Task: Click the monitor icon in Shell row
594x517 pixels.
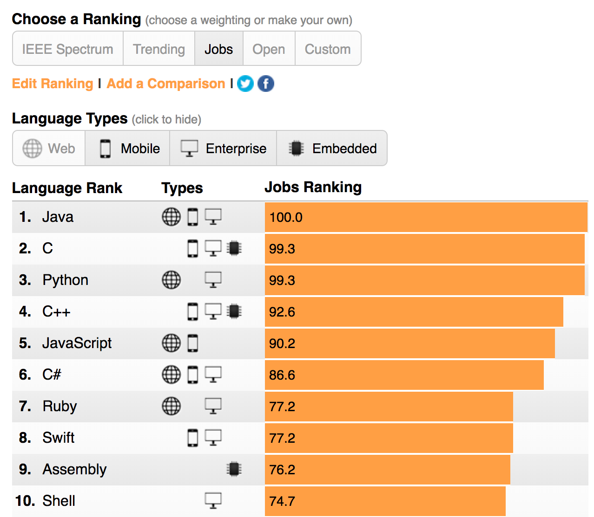Action: pyautogui.click(x=213, y=501)
